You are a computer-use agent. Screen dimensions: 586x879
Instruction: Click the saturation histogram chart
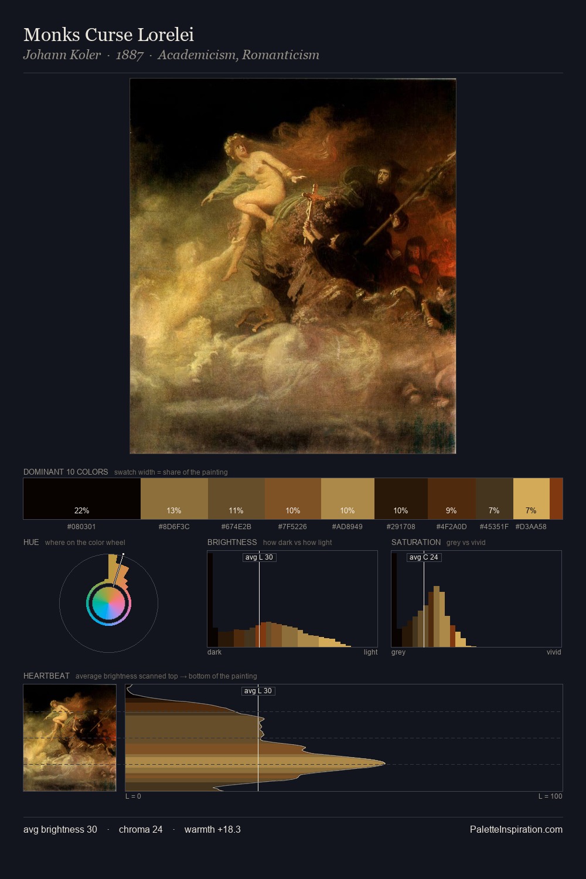pos(476,599)
